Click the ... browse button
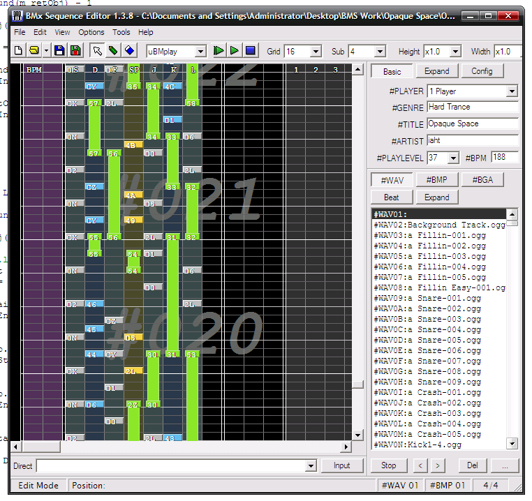This screenshot has width=532, height=501. point(505,465)
